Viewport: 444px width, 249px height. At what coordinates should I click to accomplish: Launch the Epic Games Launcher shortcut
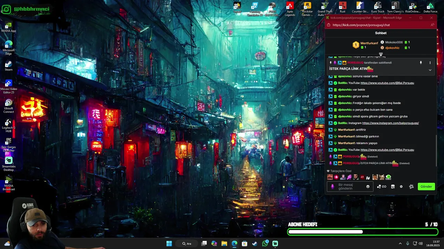click(x=9, y=145)
